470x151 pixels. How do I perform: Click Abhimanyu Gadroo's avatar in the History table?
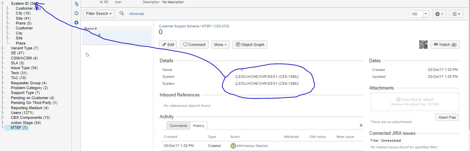(233, 145)
